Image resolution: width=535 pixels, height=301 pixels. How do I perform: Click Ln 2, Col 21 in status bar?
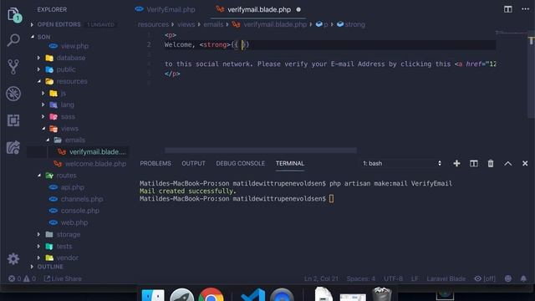pyautogui.click(x=321, y=278)
